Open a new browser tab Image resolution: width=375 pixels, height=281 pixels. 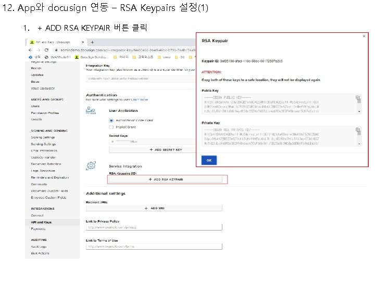pyautogui.click(x=92, y=42)
